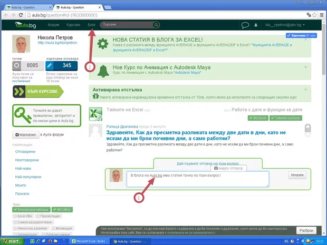Viewport: 327px width, 245px height.
Task: Send the answer with the Изпрати button
Action: pyautogui.click(x=297, y=175)
